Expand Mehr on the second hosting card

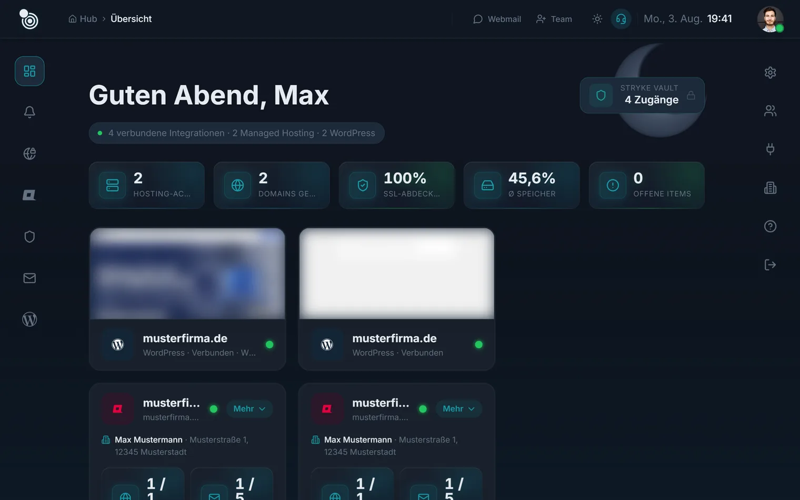pos(458,409)
